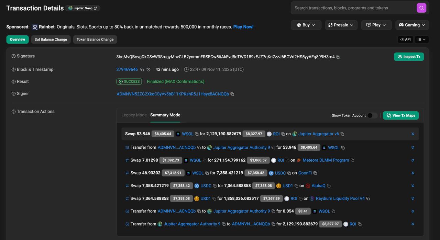Select the Summary Mode tab
Viewport: 440px width, 240px height.
(165, 115)
